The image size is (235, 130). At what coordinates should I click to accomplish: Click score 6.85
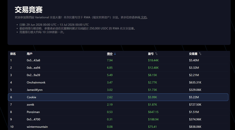110,68
